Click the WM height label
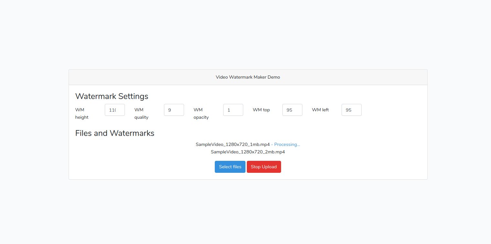 tap(82, 114)
